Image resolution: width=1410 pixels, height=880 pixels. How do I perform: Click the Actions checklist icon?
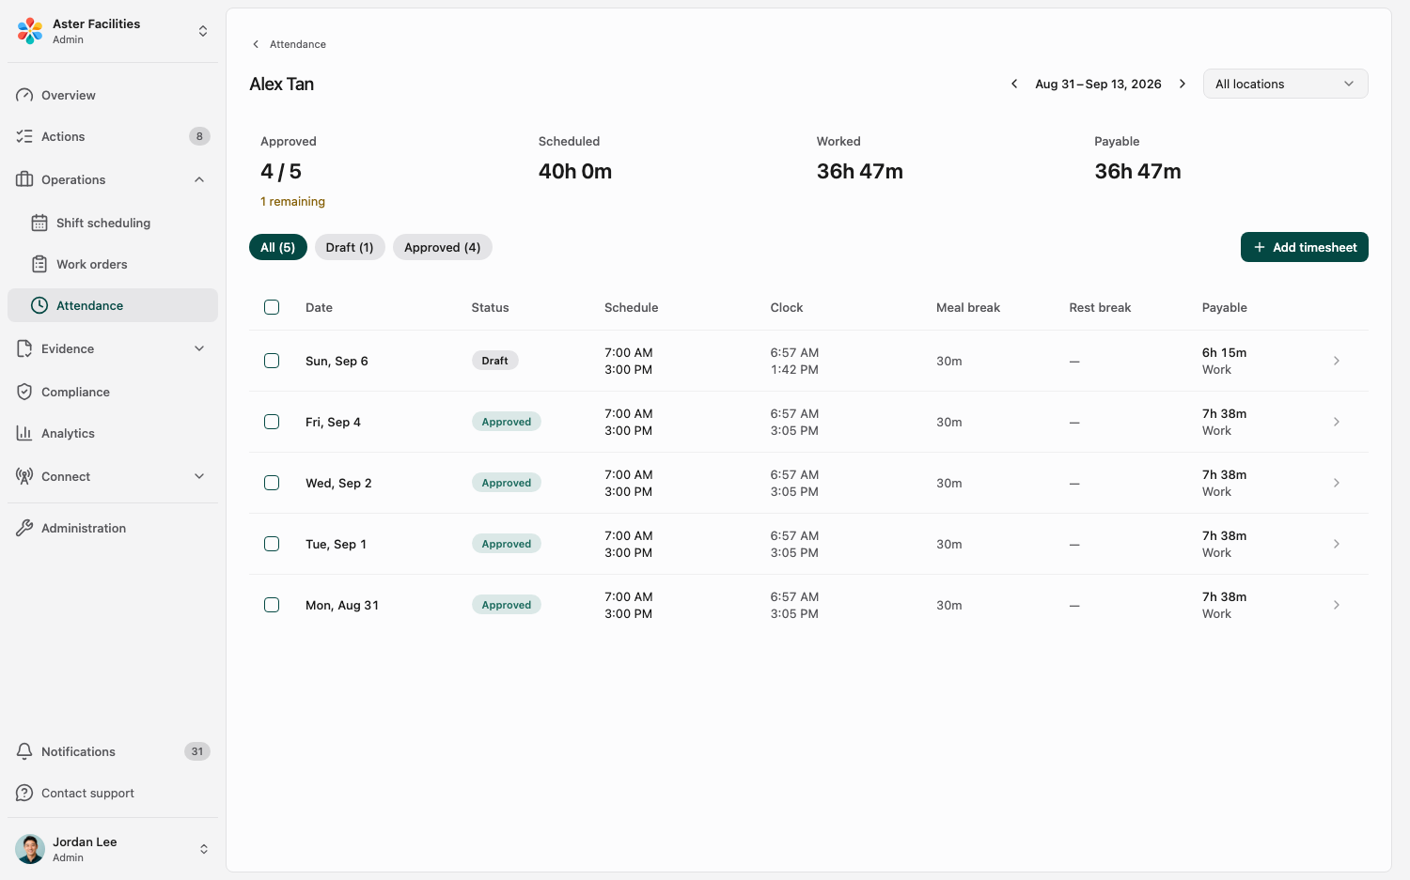[x=24, y=136]
